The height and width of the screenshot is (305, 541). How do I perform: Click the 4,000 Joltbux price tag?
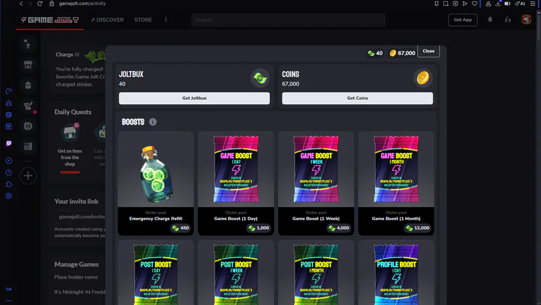[339, 228]
